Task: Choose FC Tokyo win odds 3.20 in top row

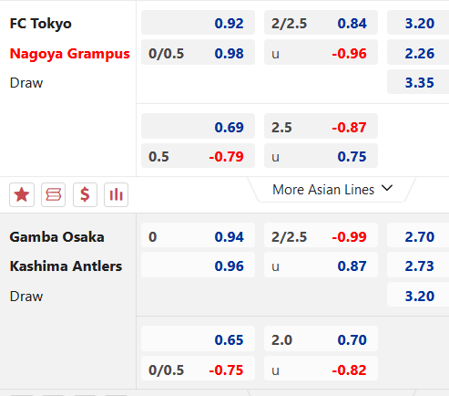Action: 418,23
